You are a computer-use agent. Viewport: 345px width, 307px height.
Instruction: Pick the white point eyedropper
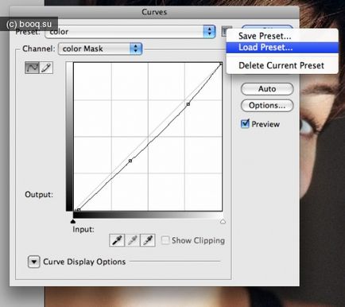click(148, 240)
